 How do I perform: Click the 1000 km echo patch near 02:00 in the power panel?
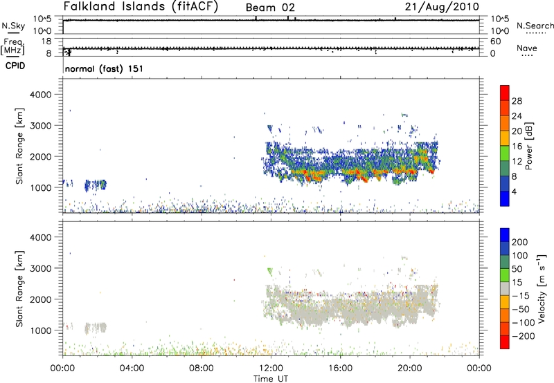96,185
